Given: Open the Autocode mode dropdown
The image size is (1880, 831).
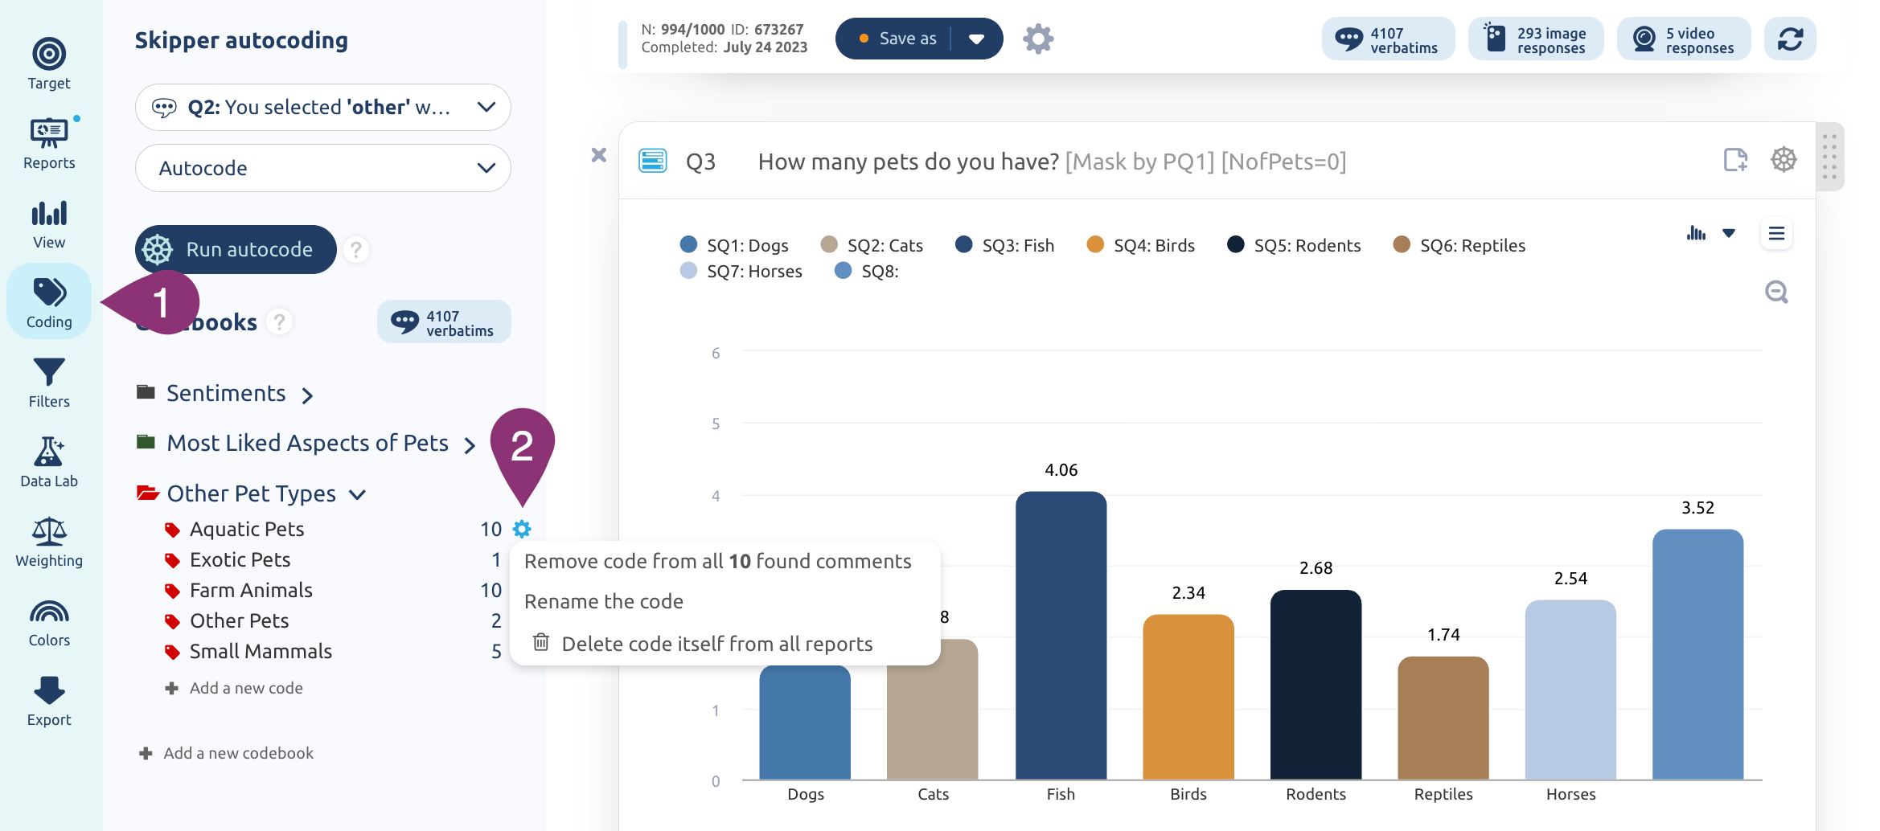Looking at the screenshot, I should click(323, 168).
